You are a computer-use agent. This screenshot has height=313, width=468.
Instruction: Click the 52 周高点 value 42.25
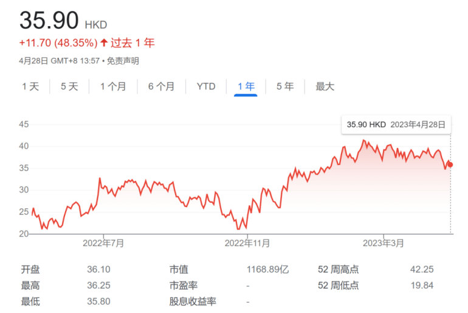click(422, 269)
